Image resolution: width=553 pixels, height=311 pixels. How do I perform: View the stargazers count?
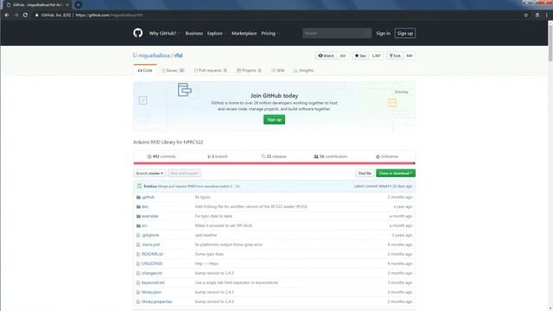[377, 55]
